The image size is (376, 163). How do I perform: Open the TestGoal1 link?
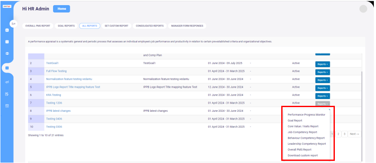pos(52,63)
